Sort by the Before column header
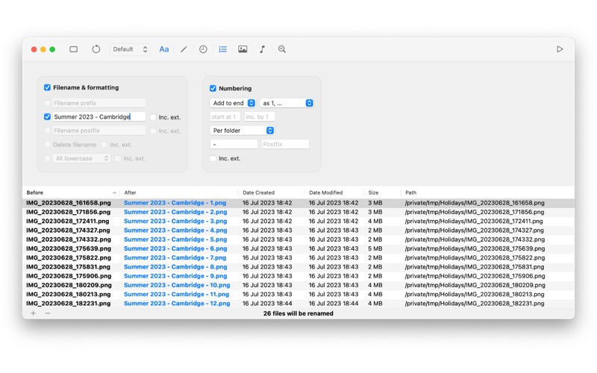This screenshot has height=373, width=597. pyautogui.click(x=72, y=192)
